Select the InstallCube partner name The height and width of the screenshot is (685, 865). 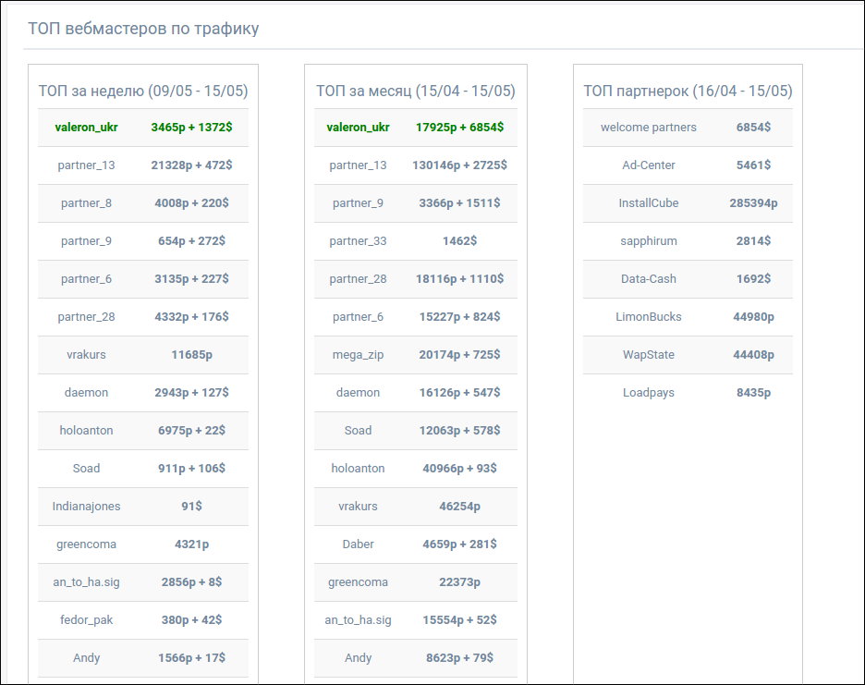point(648,203)
